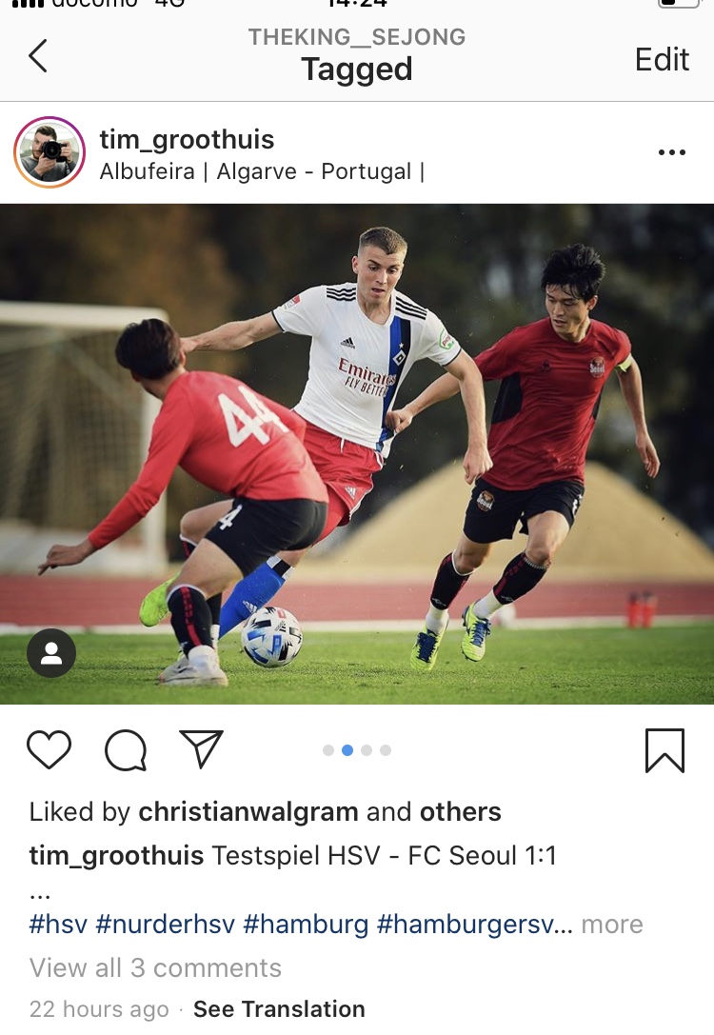Open #nurderhsv hashtag
Screen dimensions: 714x1035
[x=165, y=925]
